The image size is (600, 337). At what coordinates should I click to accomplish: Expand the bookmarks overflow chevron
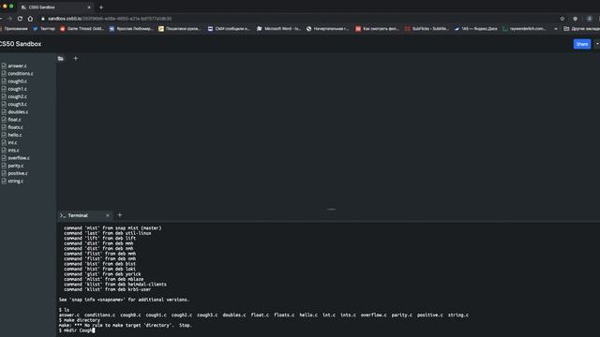click(x=556, y=29)
